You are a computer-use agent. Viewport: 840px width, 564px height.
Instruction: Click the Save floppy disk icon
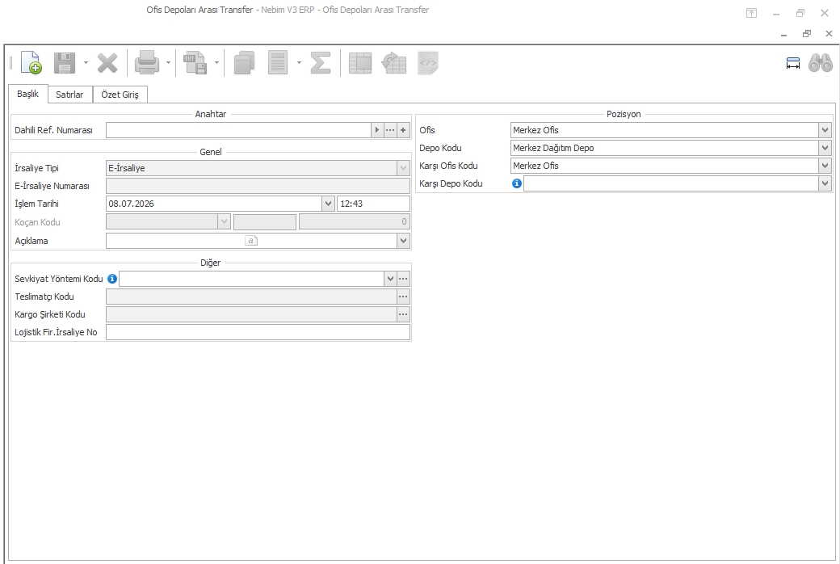tap(65, 63)
